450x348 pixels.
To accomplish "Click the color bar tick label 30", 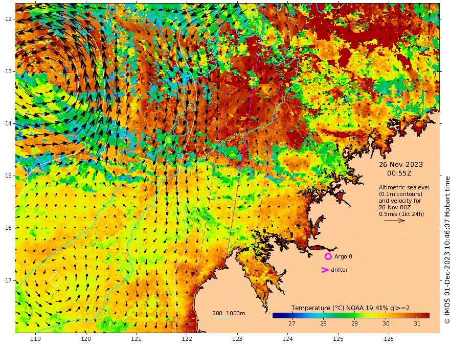I will tap(386, 323).
